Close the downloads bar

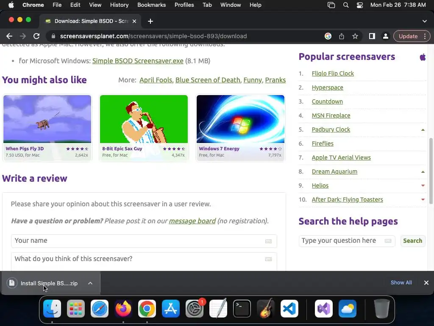[426, 283]
